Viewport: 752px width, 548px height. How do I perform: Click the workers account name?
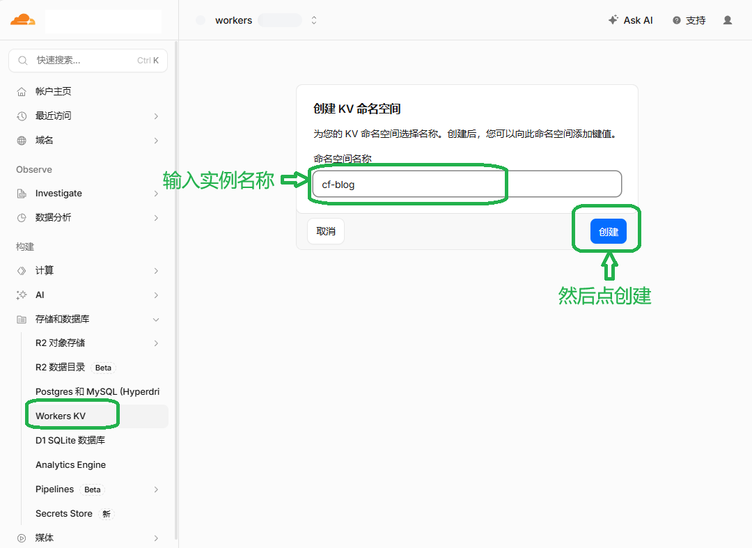(233, 20)
